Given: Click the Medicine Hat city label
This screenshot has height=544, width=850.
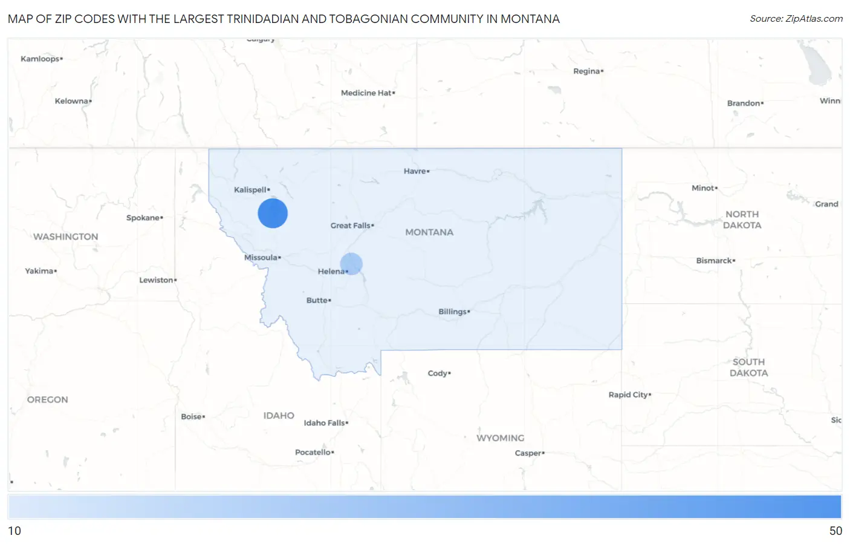Looking at the screenshot, I should pyautogui.click(x=368, y=93).
